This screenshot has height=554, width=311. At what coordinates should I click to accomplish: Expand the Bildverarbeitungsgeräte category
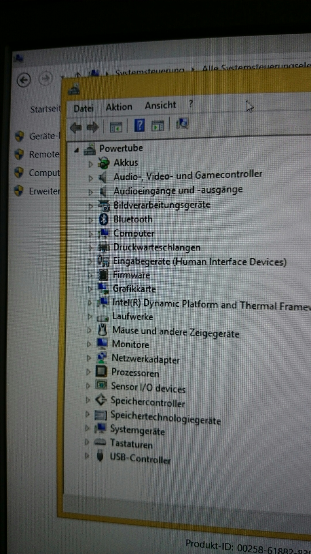coord(90,206)
